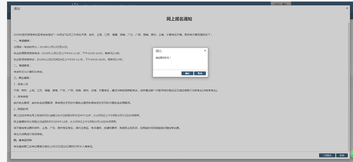Click the 通知 window title
Screen dimensions: 353x162
click(x=17, y=8)
